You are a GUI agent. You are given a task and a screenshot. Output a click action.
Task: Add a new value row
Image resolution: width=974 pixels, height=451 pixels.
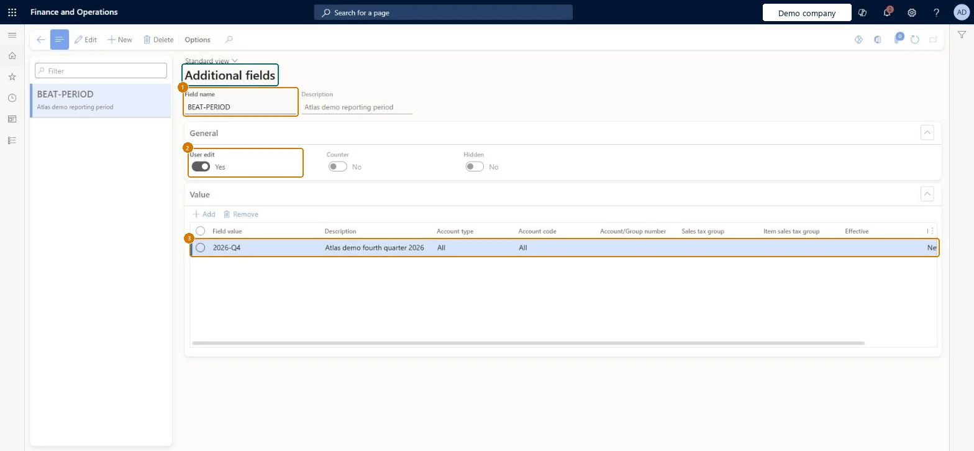(x=204, y=214)
